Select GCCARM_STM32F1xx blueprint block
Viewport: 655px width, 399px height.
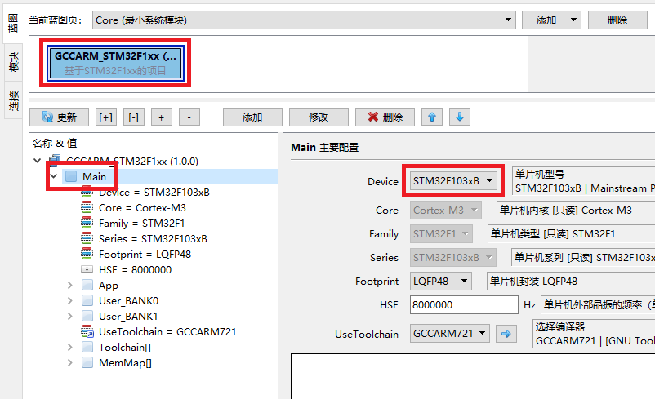(115, 63)
